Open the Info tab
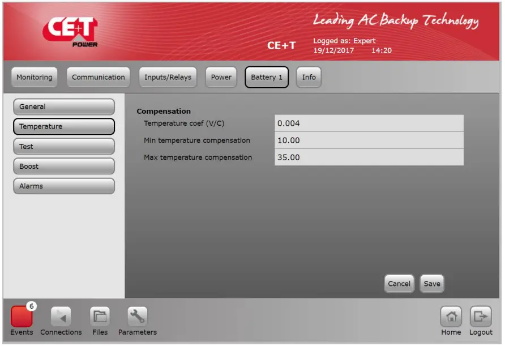This screenshot has height=346, width=505. [309, 78]
